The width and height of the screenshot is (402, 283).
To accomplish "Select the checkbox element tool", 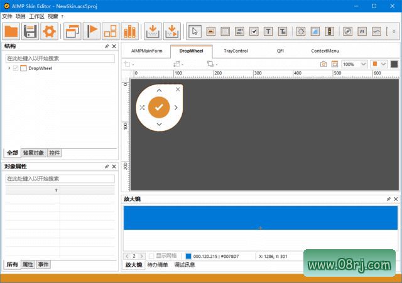I will [254, 31].
